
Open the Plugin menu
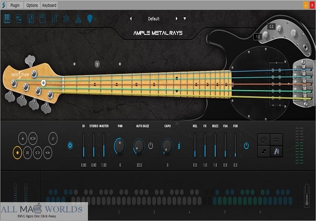[x=15, y=6]
